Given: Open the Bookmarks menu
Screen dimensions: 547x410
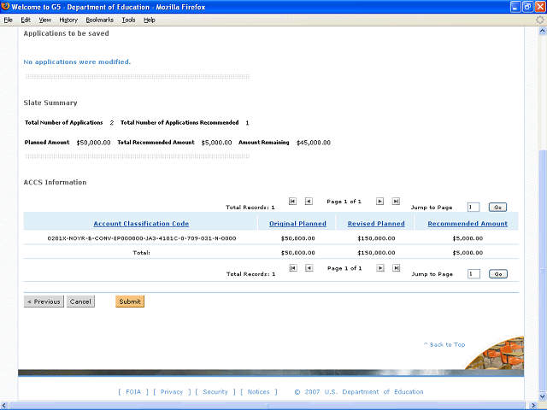Looking at the screenshot, I should click(x=100, y=20).
